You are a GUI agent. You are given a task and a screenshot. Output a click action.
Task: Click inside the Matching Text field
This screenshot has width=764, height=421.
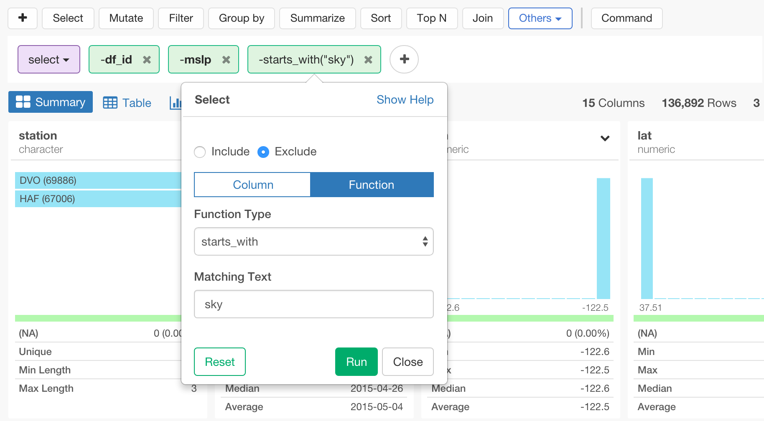click(x=313, y=304)
